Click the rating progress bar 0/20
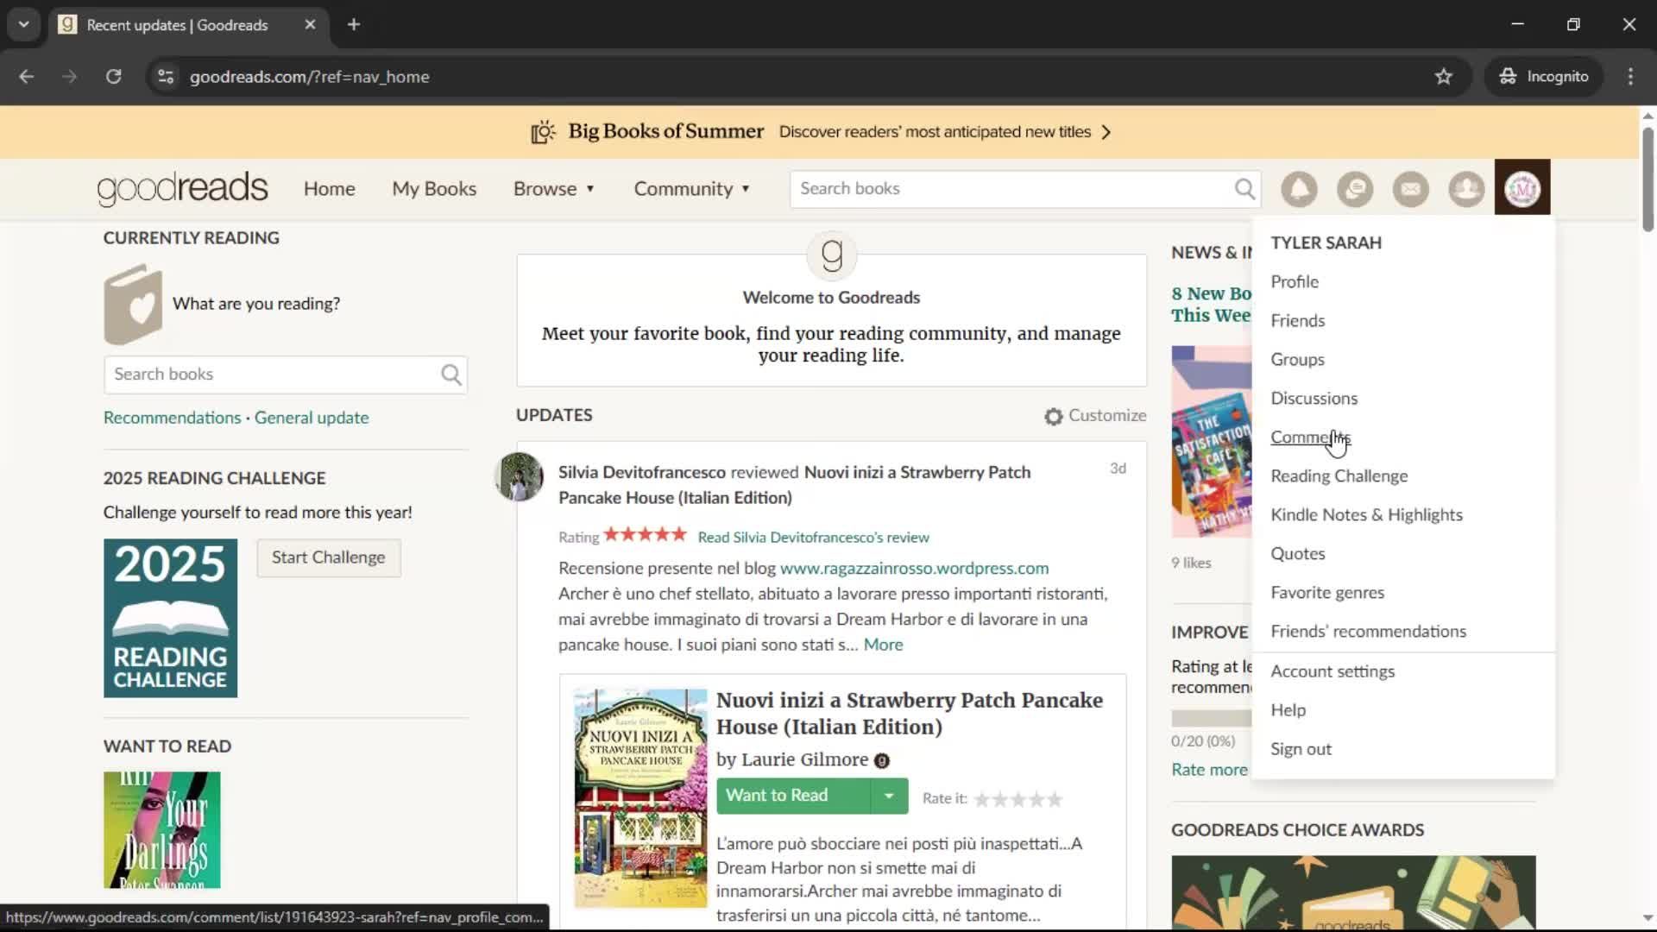 pyautogui.click(x=1212, y=718)
